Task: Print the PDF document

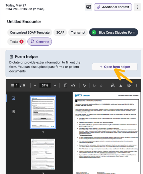Action: (x=129, y=85)
